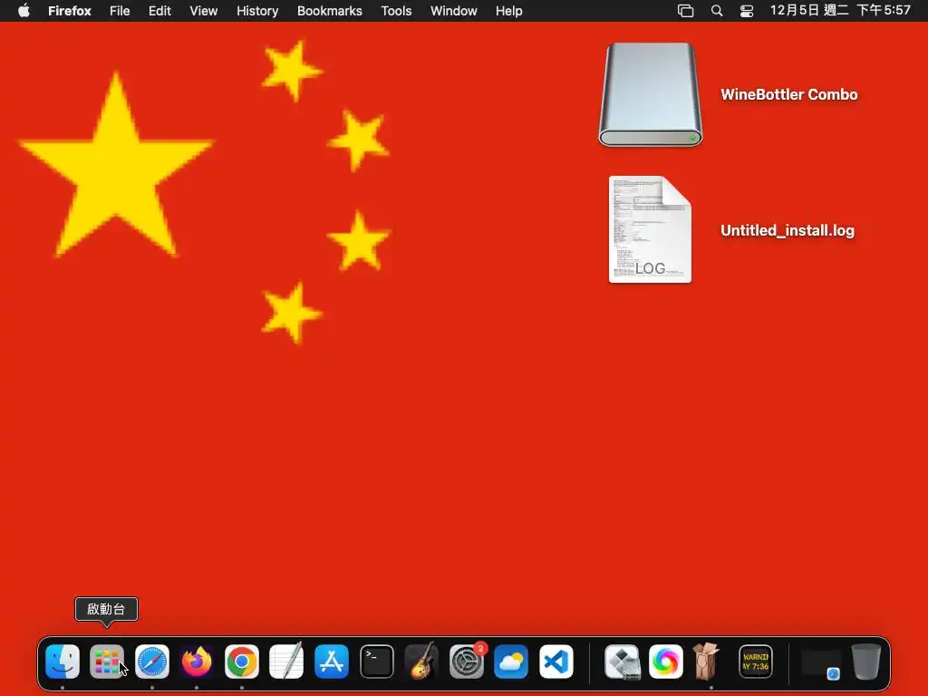Click the window mirroring icon in menu bar

click(685, 11)
